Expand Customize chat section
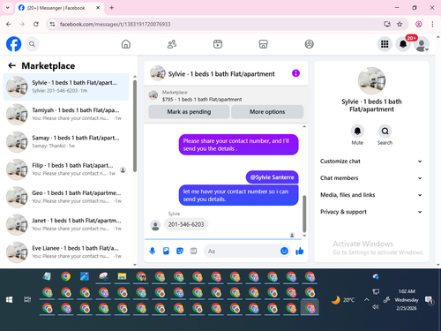This screenshot has height=331, width=441. tap(371, 162)
